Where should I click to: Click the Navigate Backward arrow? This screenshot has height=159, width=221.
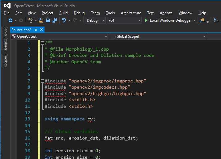click(11, 21)
